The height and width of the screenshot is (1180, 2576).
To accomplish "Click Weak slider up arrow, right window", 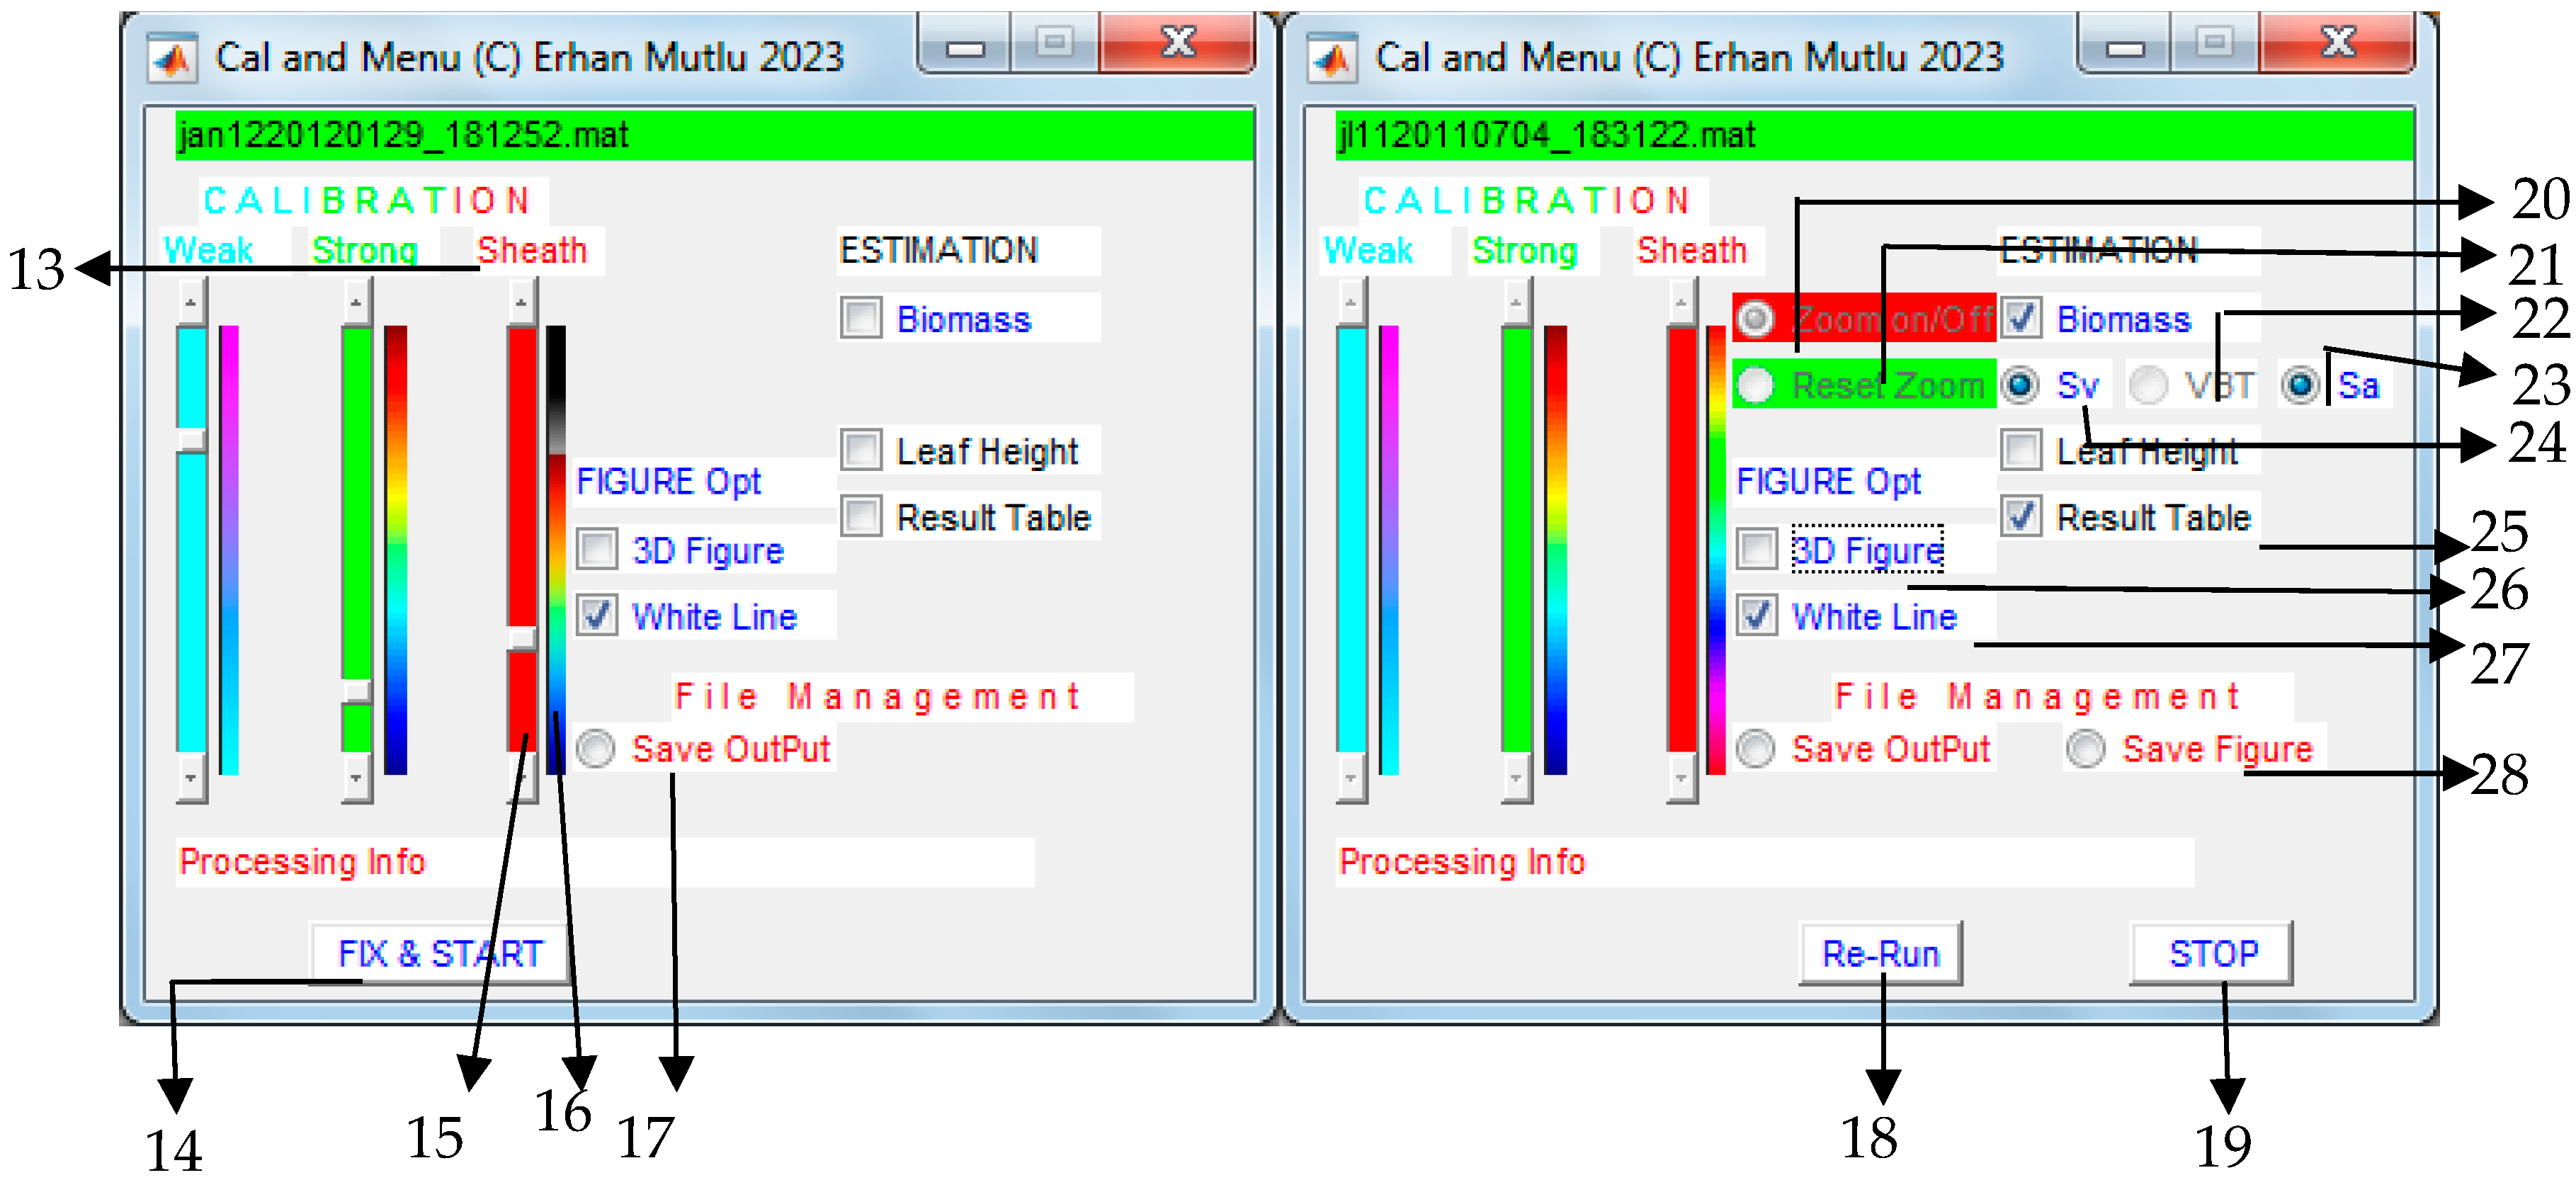I will click(x=1351, y=302).
